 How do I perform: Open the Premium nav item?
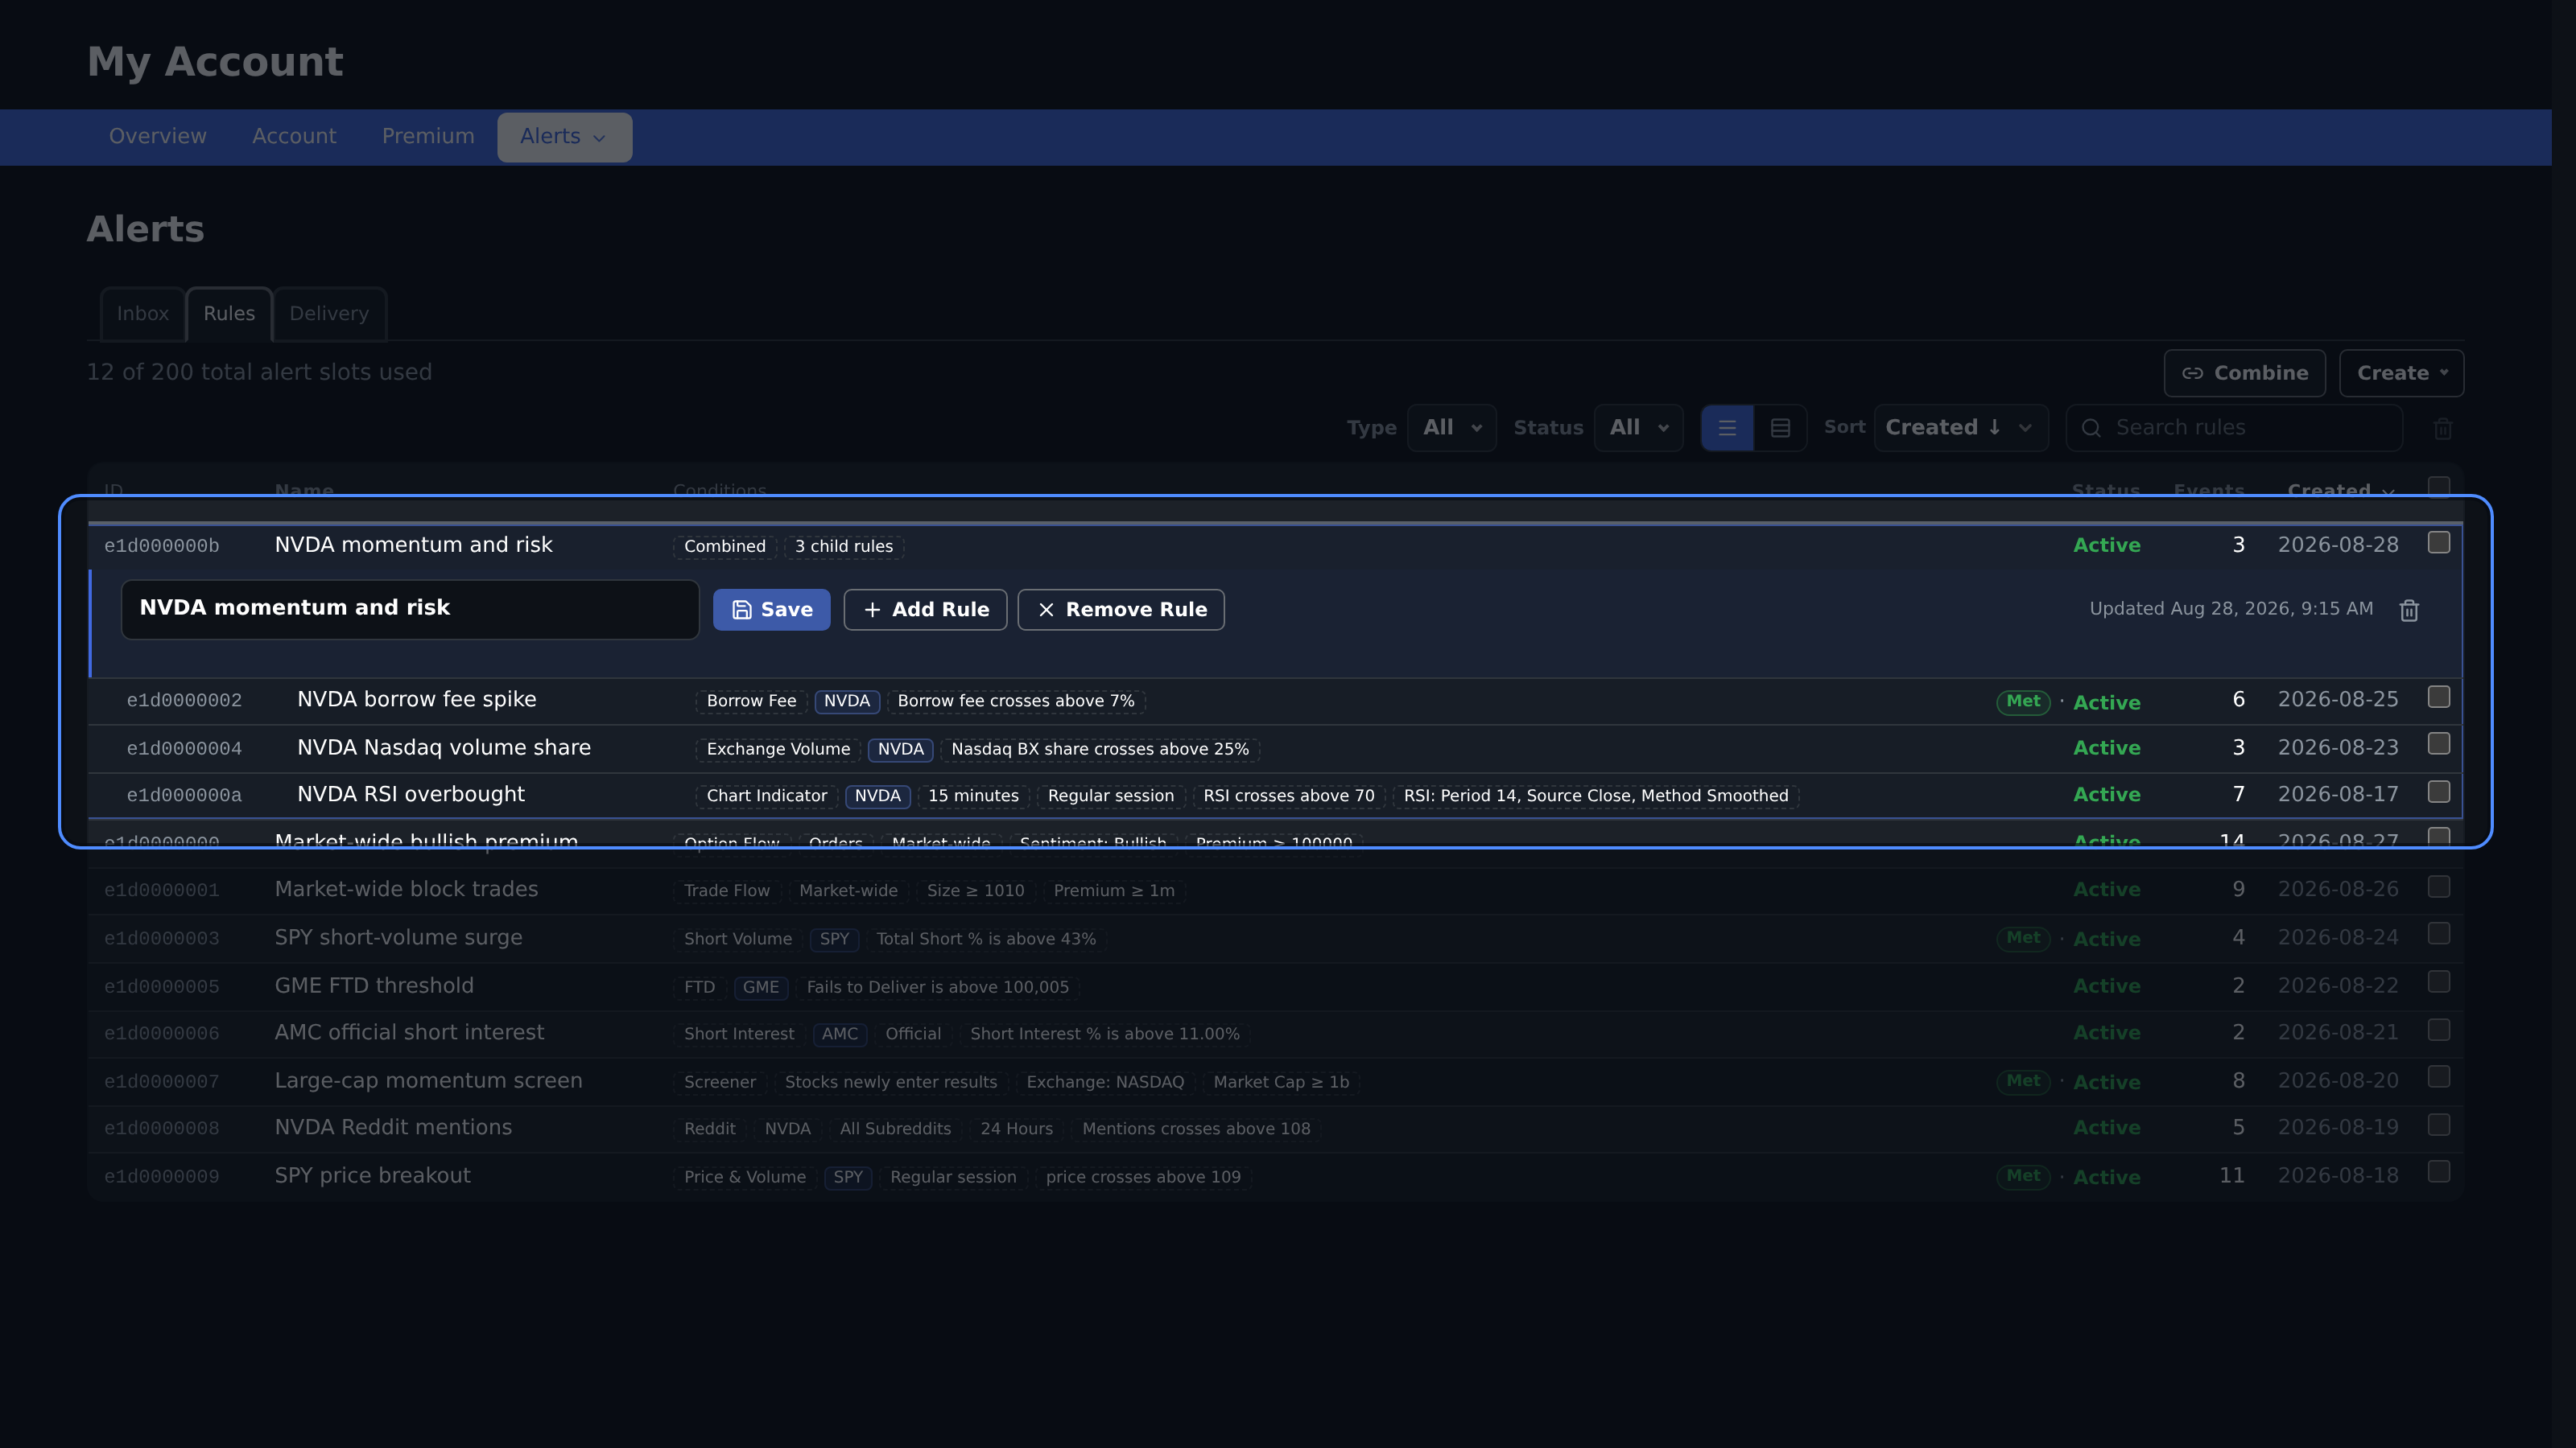click(x=428, y=137)
